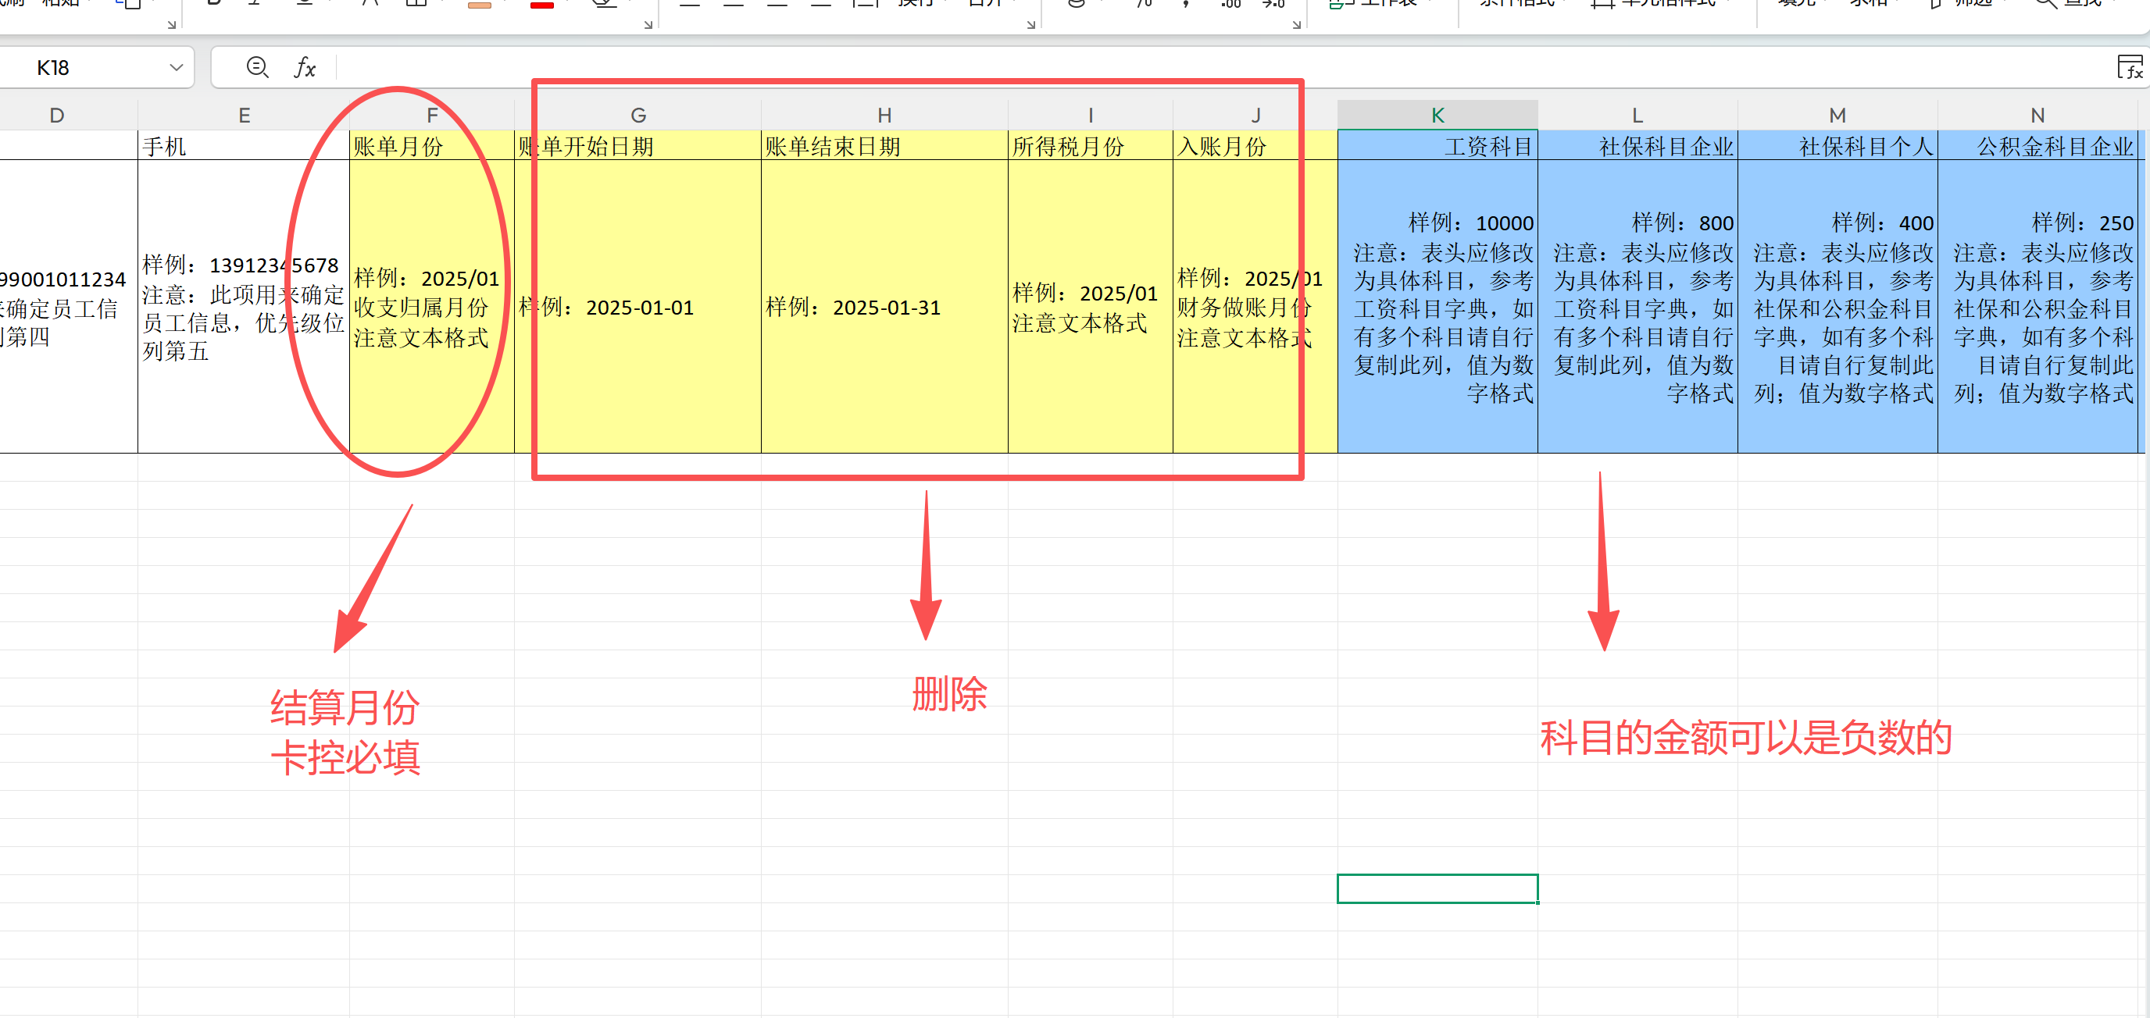This screenshot has height=1018, width=2150.
Task: Click the magnifier icon beside fx
Action: [x=257, y=68]
